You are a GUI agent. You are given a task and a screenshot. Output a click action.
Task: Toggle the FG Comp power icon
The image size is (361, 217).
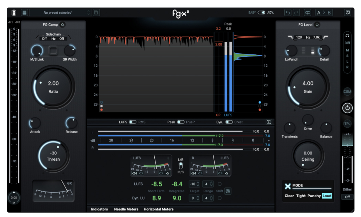coord(62,24)
